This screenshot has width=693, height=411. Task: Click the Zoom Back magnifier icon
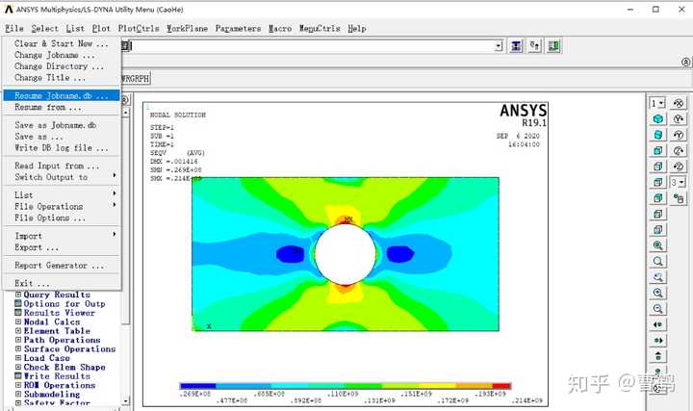pyautogui.click(x=657, y=277)
